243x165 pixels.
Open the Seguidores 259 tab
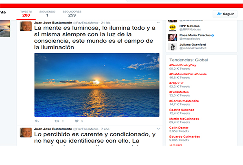pos(72,14)
